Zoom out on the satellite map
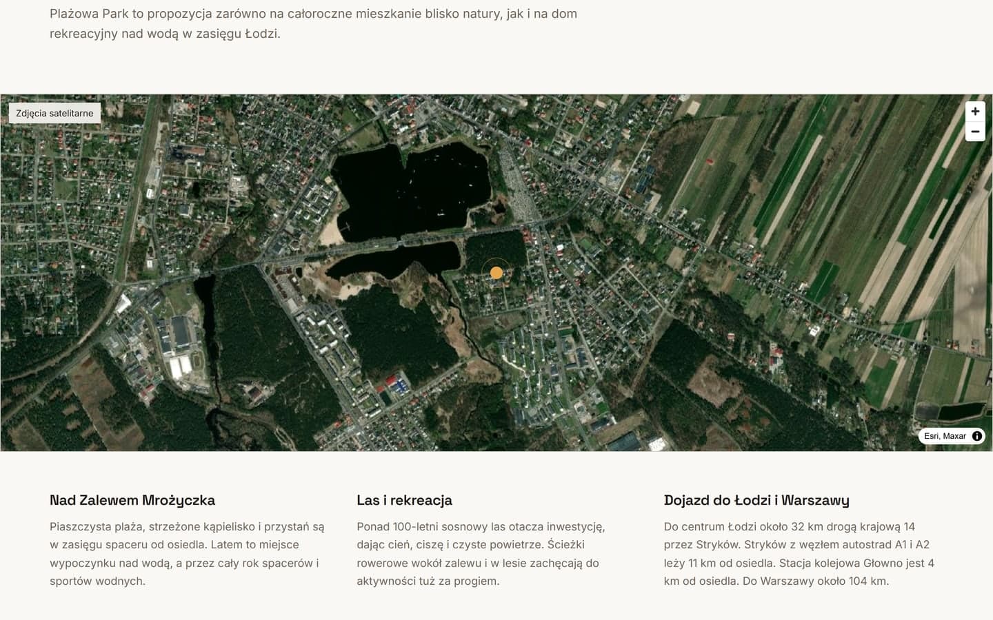Viewport: 993px width, 620px height. [x=975, y=132]
